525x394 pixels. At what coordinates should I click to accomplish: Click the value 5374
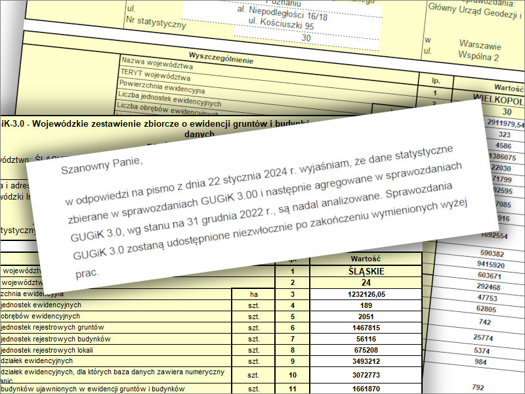(482, 351)
